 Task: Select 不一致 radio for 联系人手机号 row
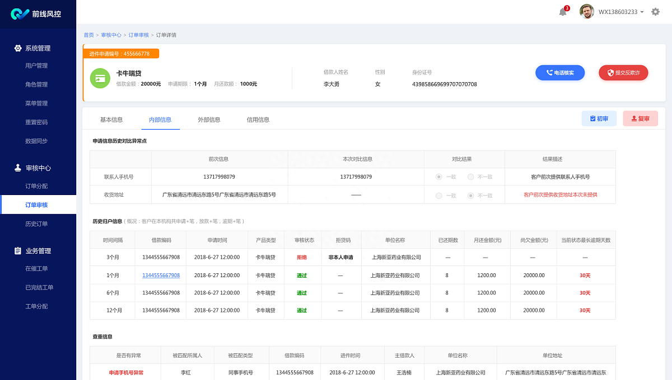[470, 177]
